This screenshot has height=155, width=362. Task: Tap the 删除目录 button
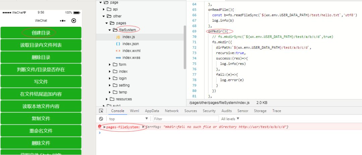pos(41,57)
